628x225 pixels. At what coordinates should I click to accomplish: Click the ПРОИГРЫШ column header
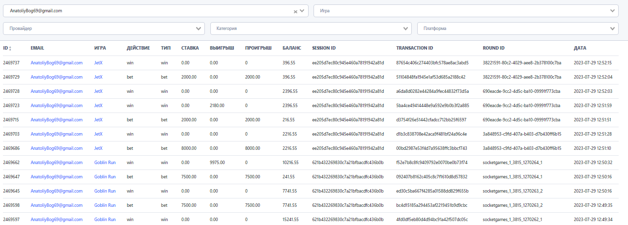pos(258,48)
